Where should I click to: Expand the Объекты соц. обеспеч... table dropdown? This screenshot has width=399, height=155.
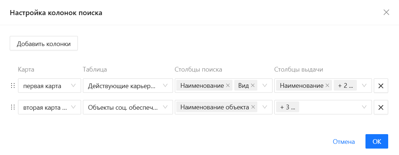pos(128,107)
